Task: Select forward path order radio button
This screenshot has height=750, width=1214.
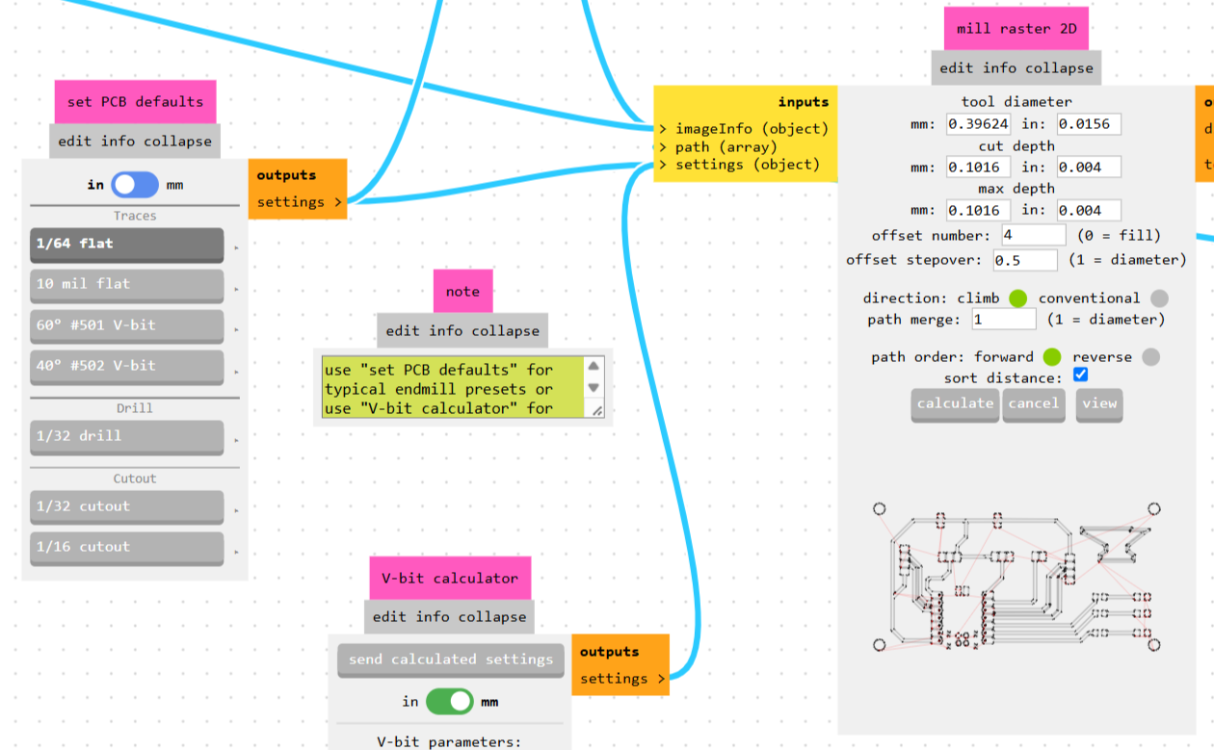Action: point(1051,357)
